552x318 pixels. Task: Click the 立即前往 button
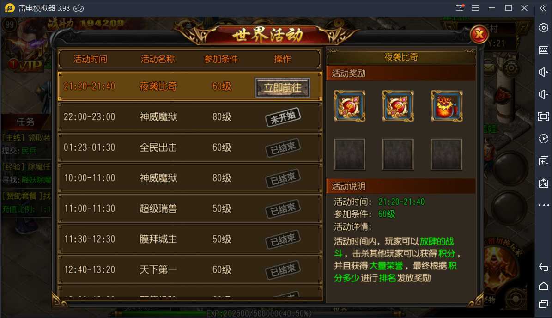(x=283, y=88)
